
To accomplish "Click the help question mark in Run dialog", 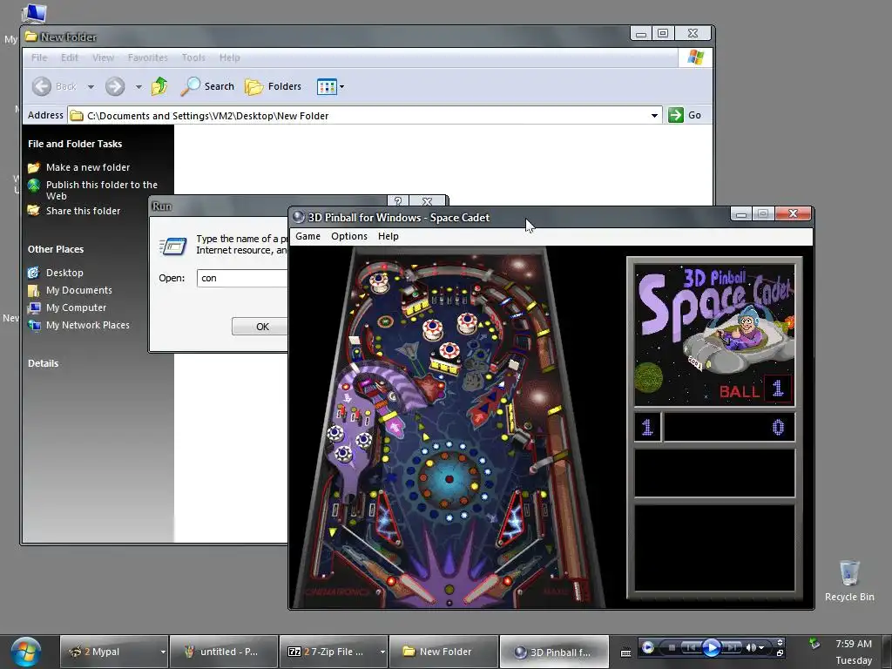I will [398, 201].
